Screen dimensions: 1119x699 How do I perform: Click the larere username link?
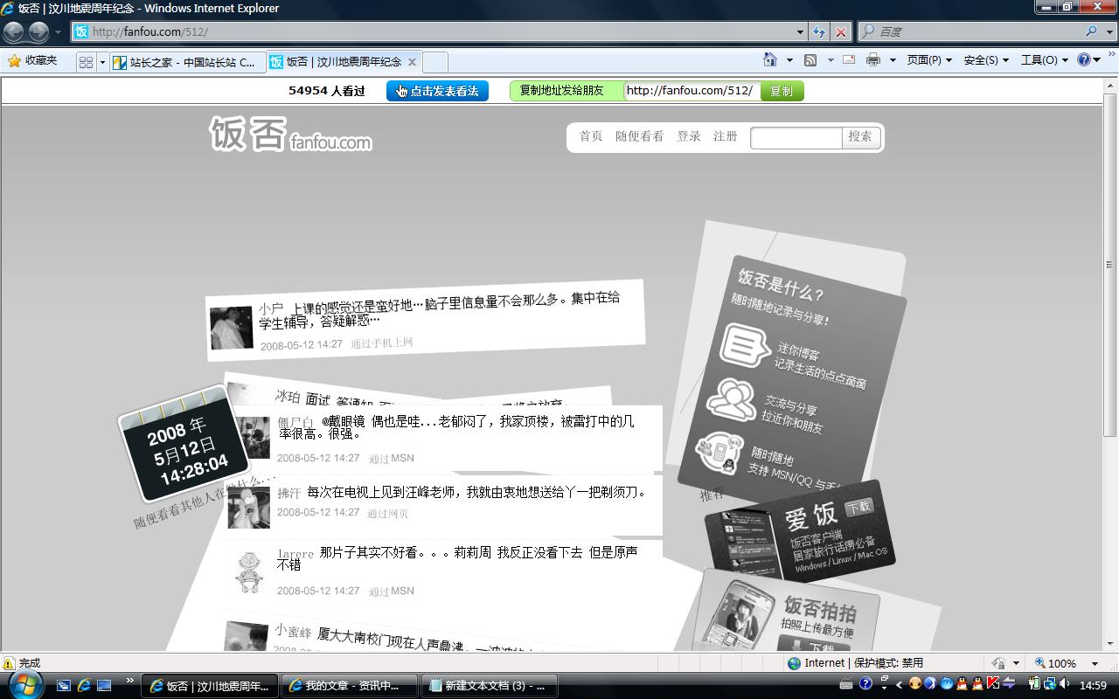click(x=295, y=554)
